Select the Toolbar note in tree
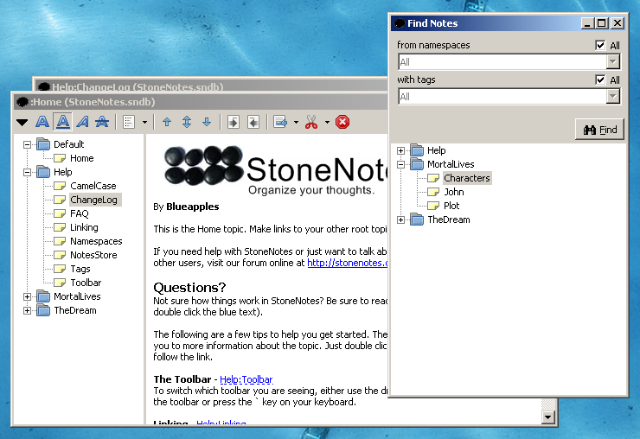Image resolution: width=640 pixels, height=439 pixels. pyautogui.click(x=86, y=283)
